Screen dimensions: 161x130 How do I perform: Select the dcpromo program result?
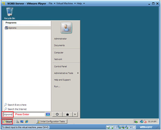point(27,28)
